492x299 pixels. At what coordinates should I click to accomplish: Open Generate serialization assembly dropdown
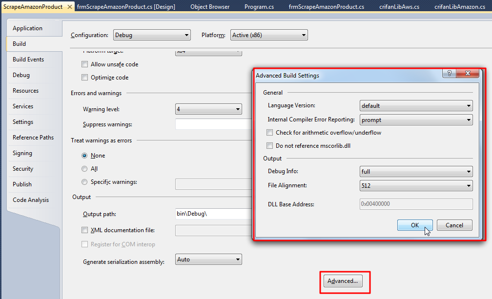pyautogui.click(x=208, y=259)
